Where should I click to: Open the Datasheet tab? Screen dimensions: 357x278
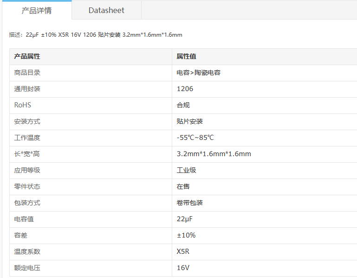[106, 10]
